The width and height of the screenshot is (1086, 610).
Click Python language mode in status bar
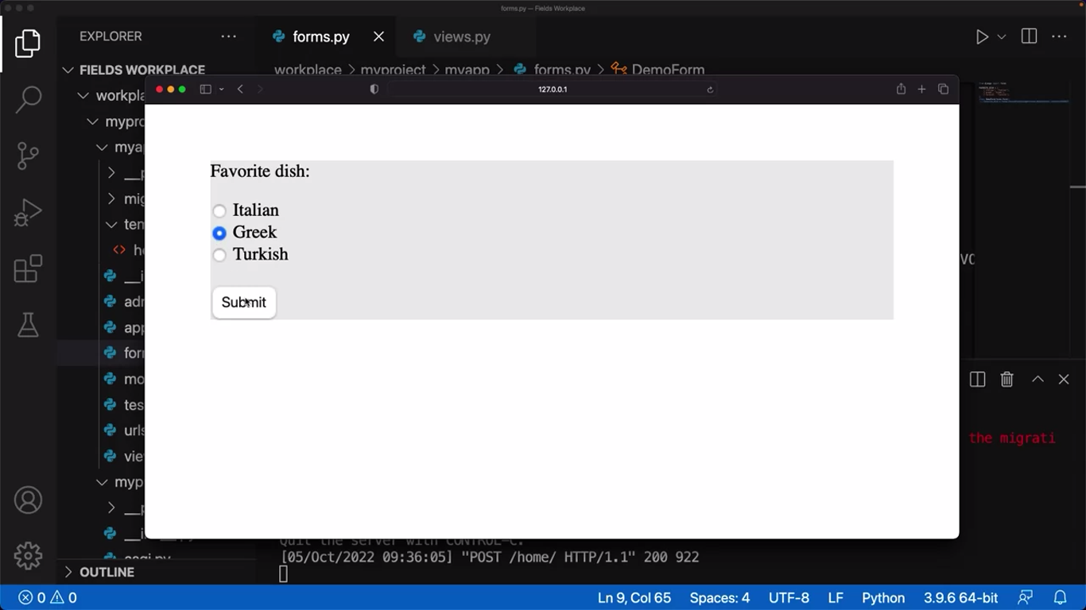click(x=882, y=598)
